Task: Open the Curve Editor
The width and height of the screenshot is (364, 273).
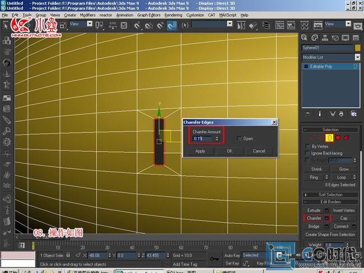Action: [x=279, y=25]
